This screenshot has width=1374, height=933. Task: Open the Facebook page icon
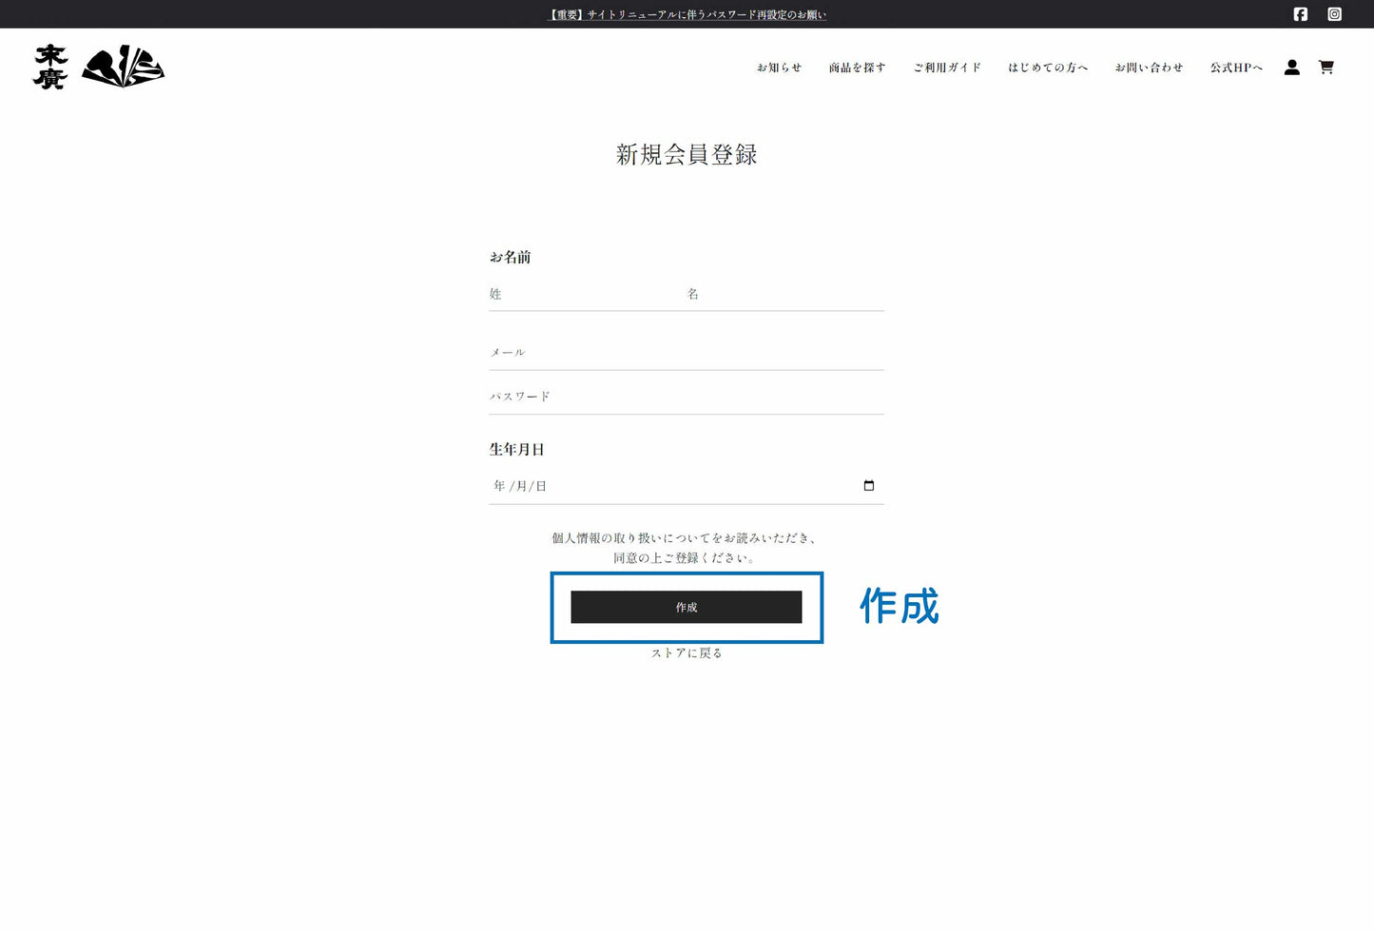click(1300, 14)
